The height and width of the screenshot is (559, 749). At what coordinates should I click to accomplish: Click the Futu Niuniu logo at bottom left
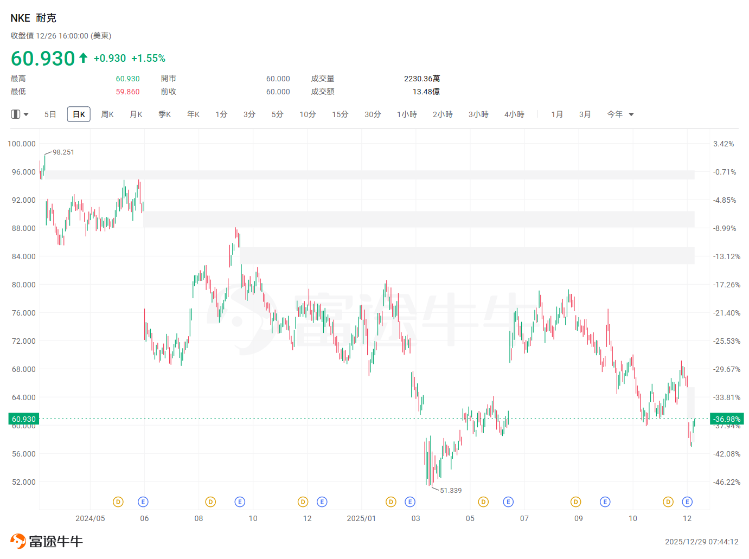pyautogui.click(x=47, y=541)
